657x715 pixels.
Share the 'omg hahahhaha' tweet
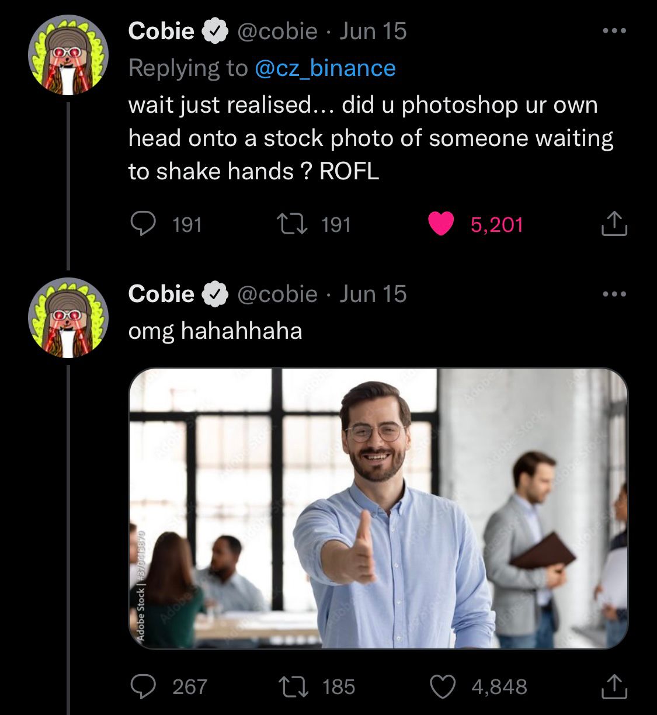coord(614,686)
